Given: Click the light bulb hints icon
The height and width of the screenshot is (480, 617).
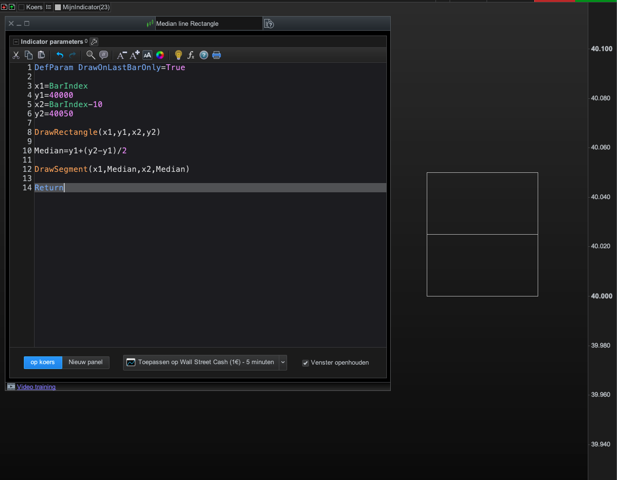Looking at the screenshot, I should tap(179, 55).
